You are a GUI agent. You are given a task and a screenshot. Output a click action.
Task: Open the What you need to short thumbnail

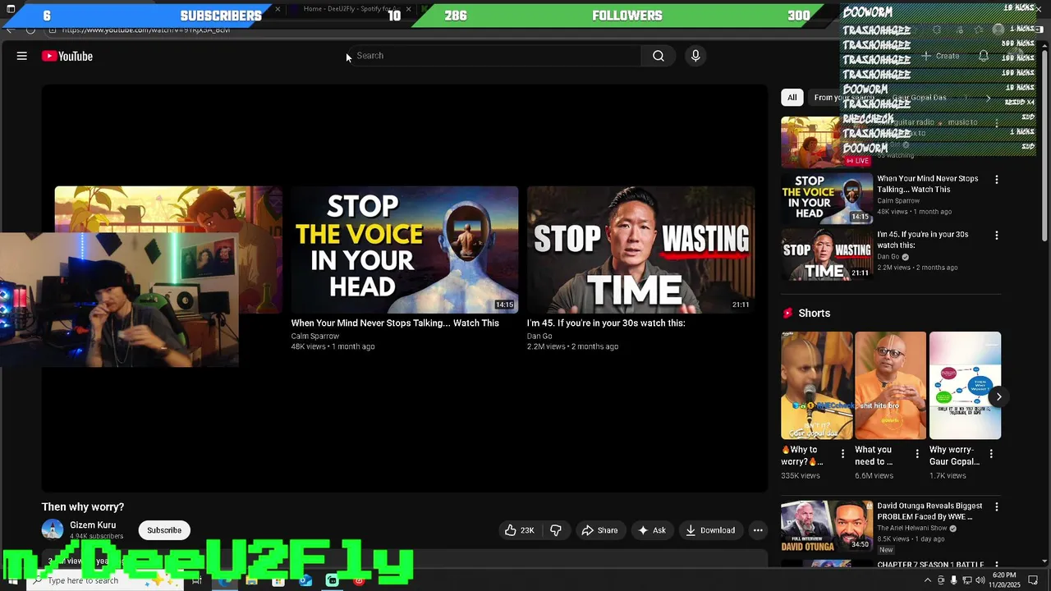tap(891, 386)
